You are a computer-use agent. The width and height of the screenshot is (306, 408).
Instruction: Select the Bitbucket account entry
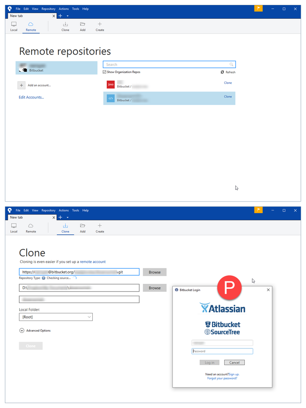point(56,68)
